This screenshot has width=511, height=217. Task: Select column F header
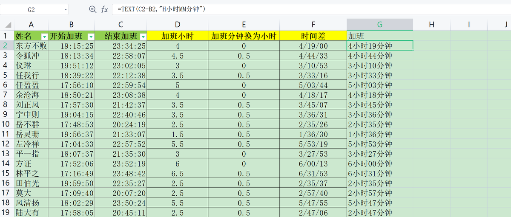click(x=313, y=25)
